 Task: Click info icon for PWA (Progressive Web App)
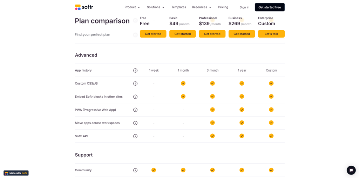135,110
